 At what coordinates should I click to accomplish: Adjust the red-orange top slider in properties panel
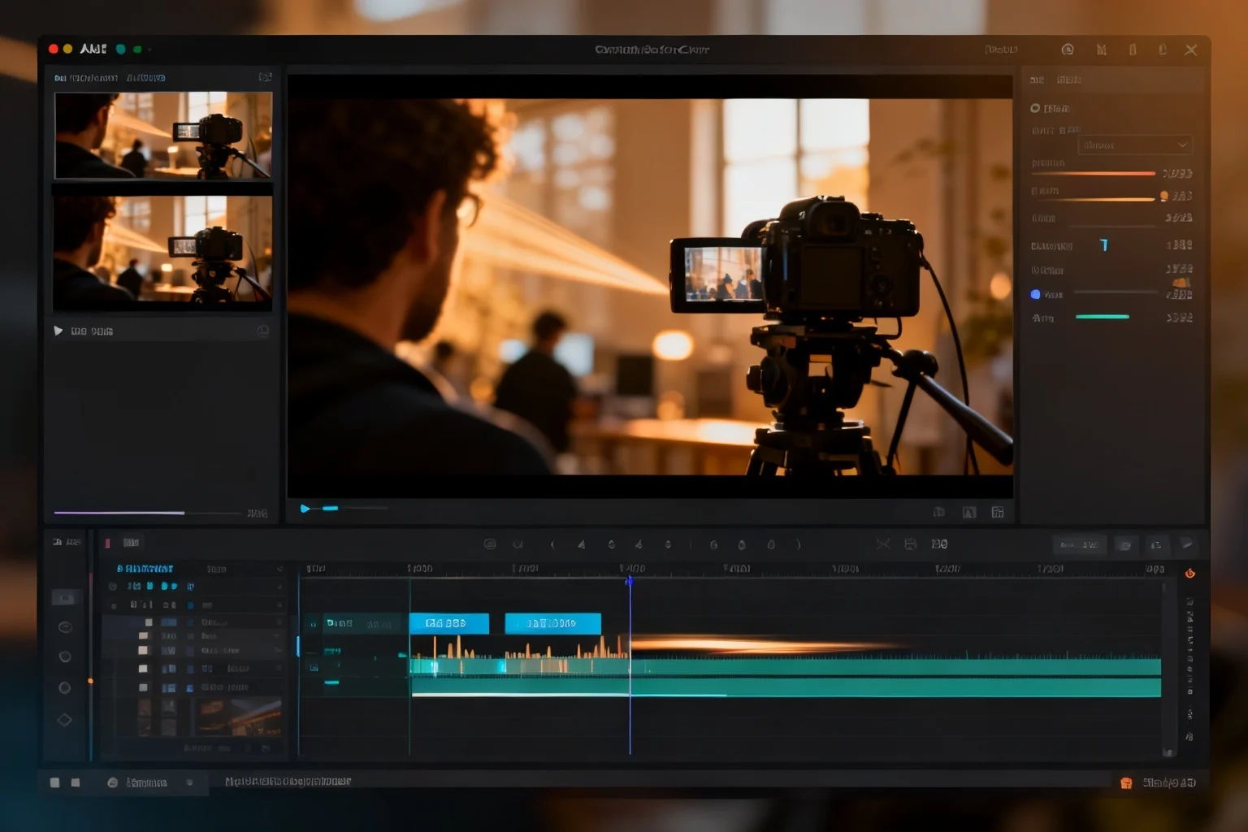pos(1093,173)
